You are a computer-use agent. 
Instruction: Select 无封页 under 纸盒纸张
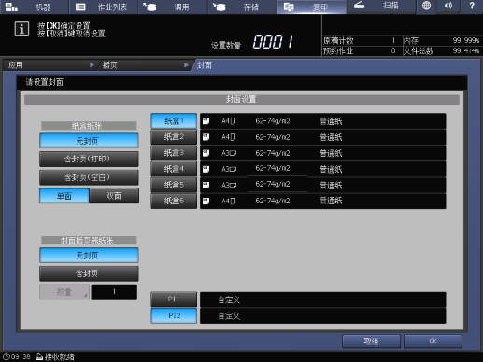click(89, 141)
